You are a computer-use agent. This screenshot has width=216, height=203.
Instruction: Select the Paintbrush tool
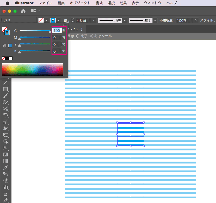tap(5, 96)
